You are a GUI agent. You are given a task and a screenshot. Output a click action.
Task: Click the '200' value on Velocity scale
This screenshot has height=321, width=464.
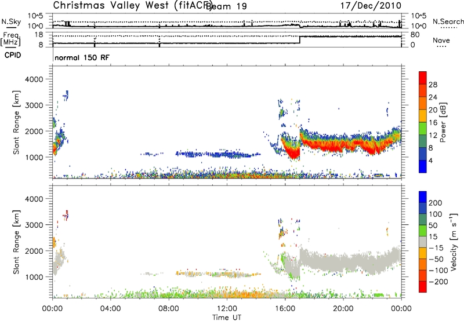[435, 203]
